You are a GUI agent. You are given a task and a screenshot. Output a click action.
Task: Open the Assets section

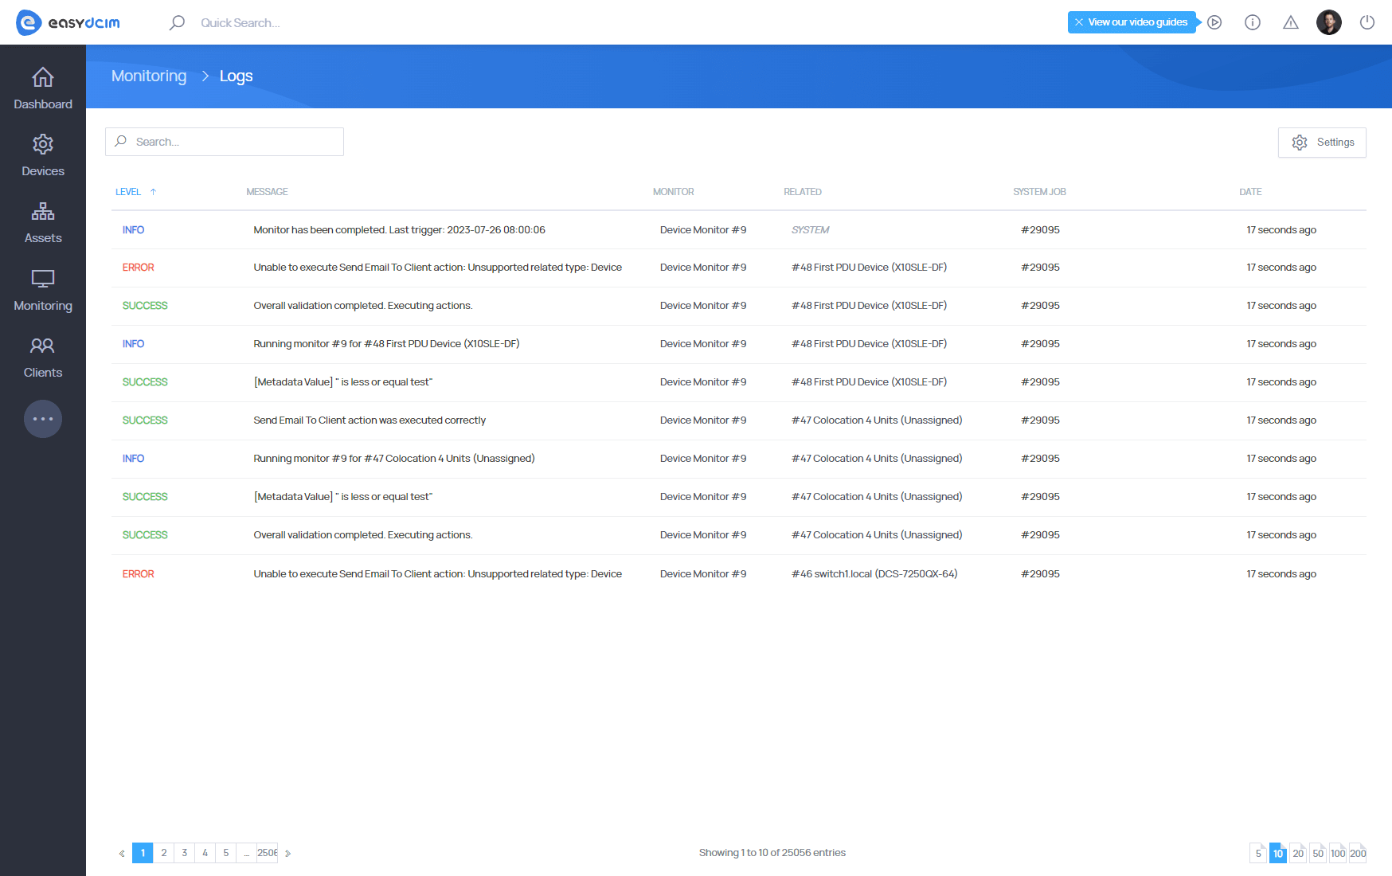point(42,222)
